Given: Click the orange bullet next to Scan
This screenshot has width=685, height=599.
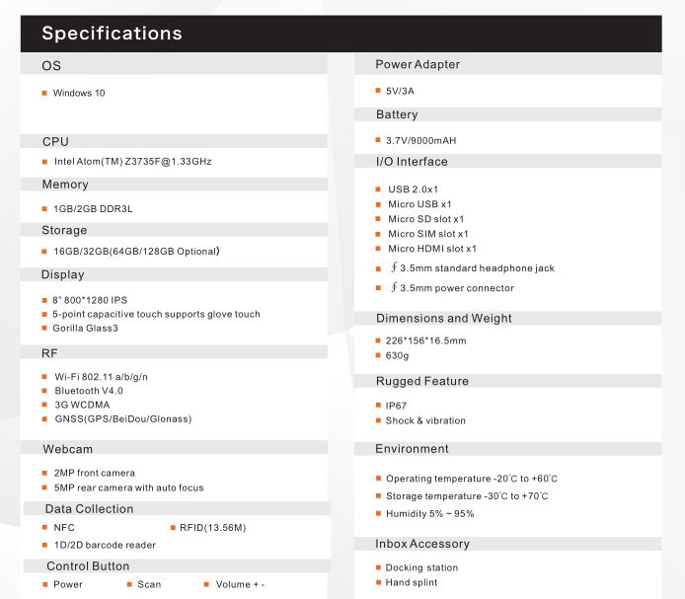Looking at the screenshot, I should (129, 584).
